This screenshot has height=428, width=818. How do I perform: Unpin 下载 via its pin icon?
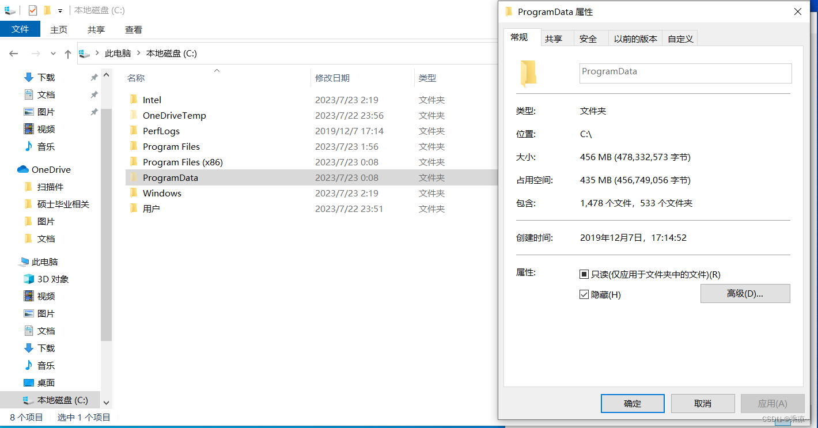pyautogui.click(x=94, y=77)
